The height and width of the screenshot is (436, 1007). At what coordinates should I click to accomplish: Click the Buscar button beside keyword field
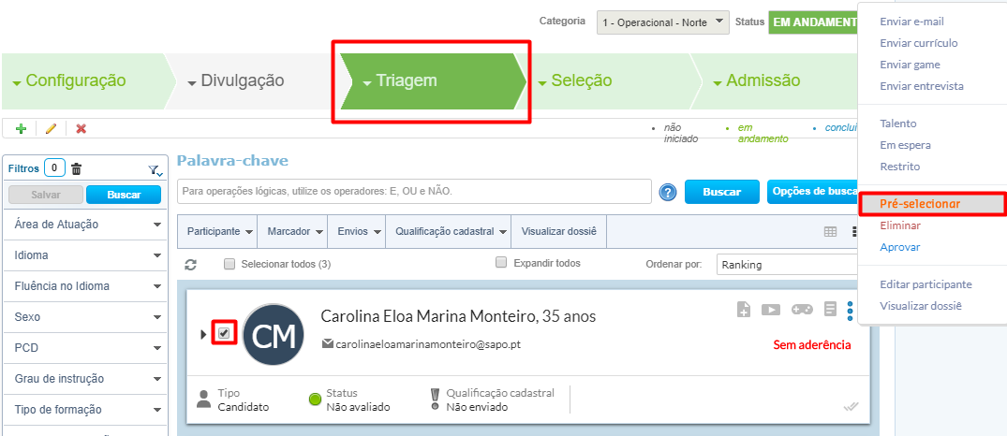point(721,192)
